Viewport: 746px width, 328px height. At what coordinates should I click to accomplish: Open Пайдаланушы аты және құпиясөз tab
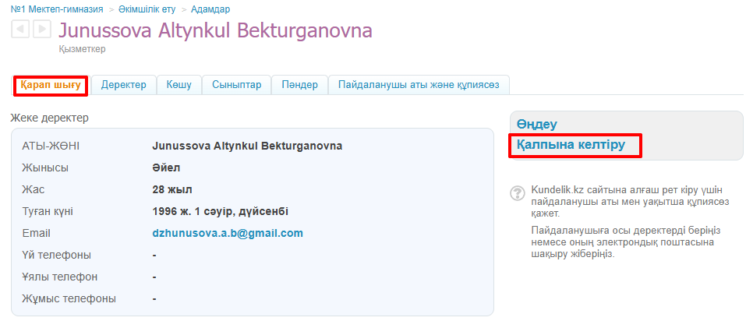pyautogui.click(x=418, y=85)
